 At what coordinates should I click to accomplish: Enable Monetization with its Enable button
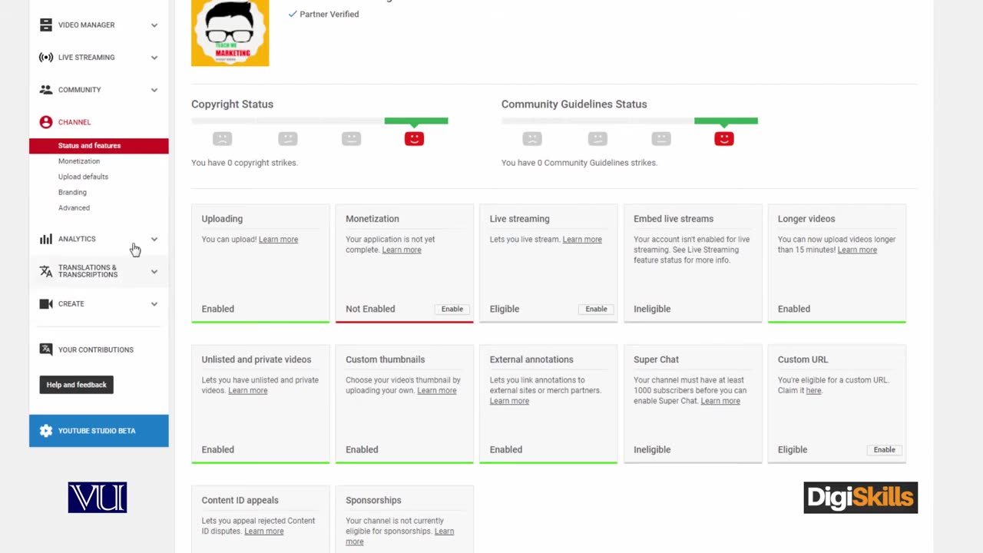coord(452,309)
